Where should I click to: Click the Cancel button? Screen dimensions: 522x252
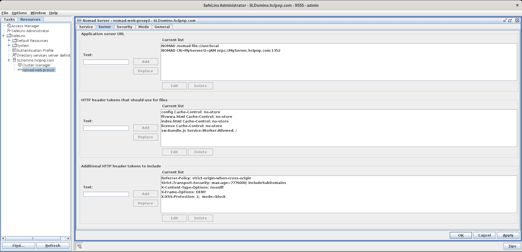tap(484, 235)
